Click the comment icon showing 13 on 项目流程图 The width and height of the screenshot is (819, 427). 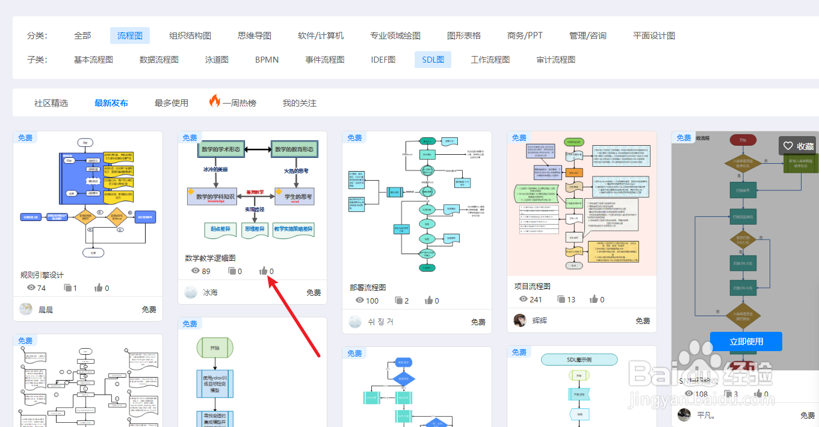point(561,299)
